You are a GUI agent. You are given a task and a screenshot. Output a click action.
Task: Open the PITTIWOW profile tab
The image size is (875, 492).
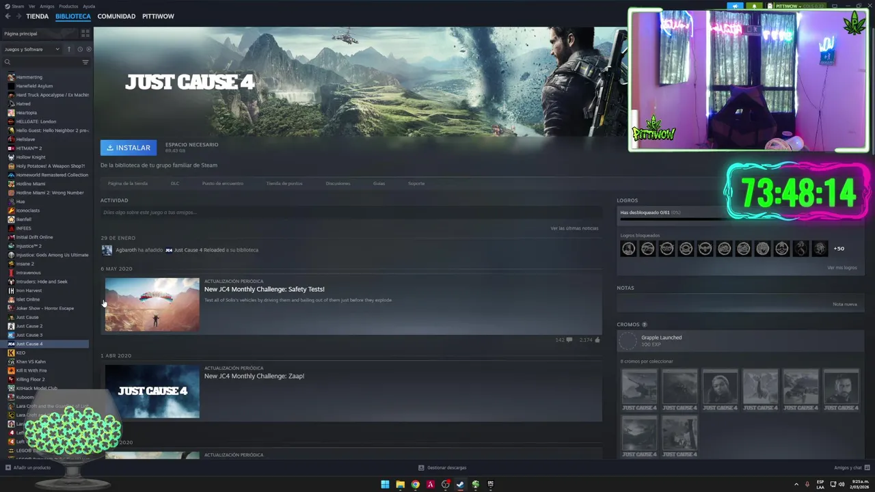click(x=158, y=16)
